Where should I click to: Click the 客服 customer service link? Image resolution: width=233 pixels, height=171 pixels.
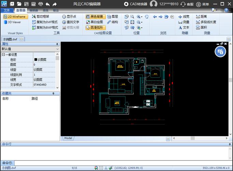pyautogui.click(x=187, y=4)
